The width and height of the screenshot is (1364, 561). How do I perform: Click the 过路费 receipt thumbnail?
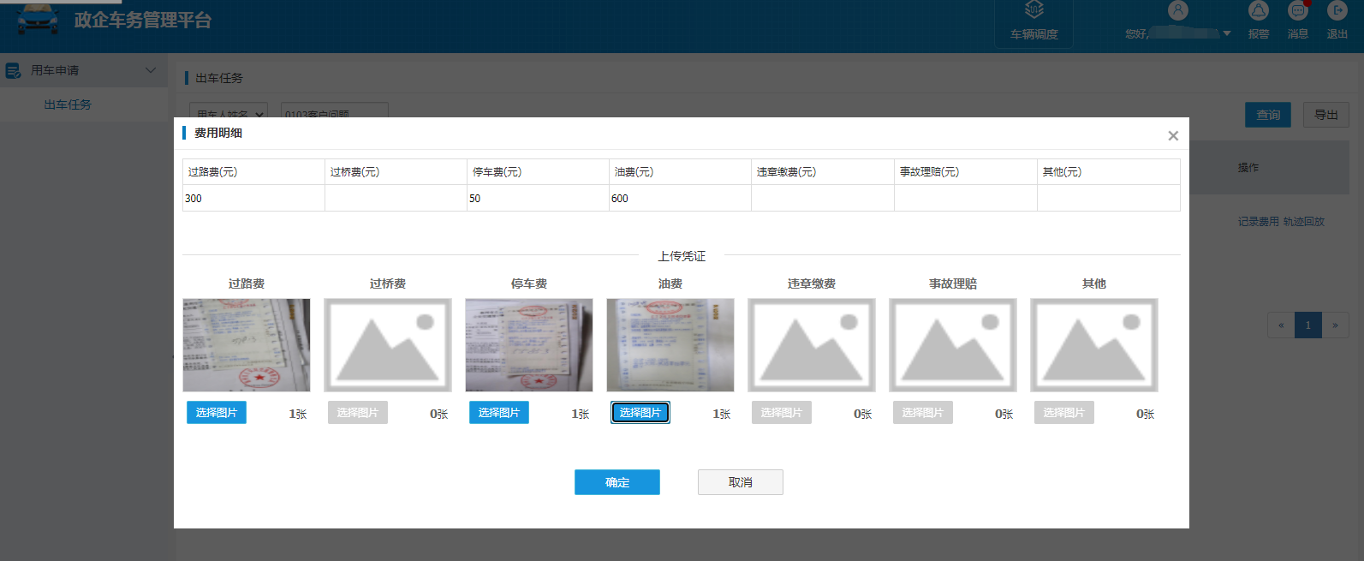coord(247,345)
